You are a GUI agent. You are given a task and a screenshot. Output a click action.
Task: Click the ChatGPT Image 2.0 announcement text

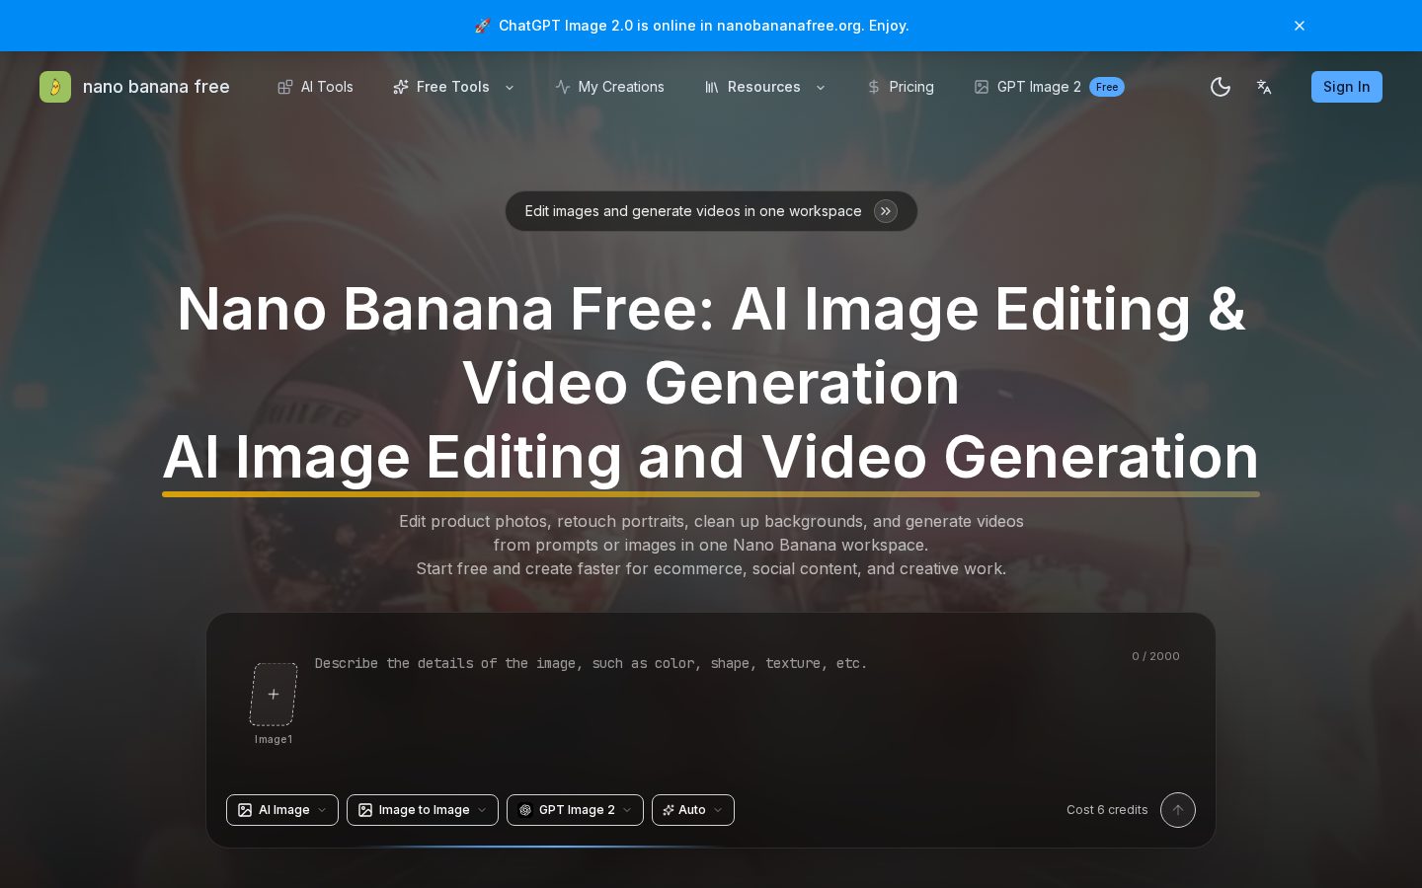point(703,26)
